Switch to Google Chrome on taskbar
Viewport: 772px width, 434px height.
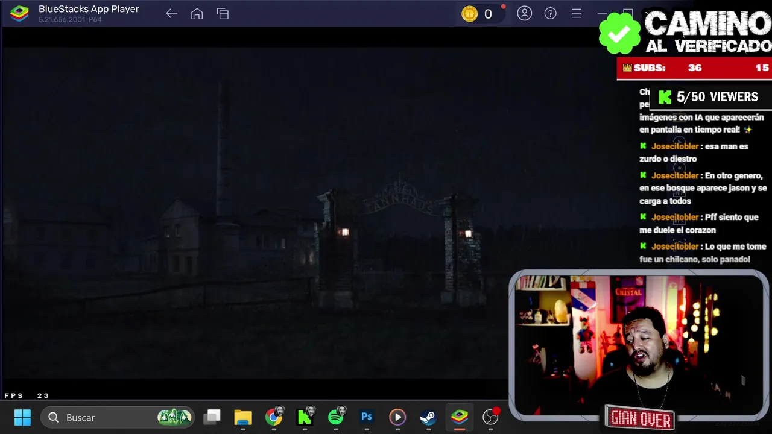pyautogui.click(x=274, y=417)
